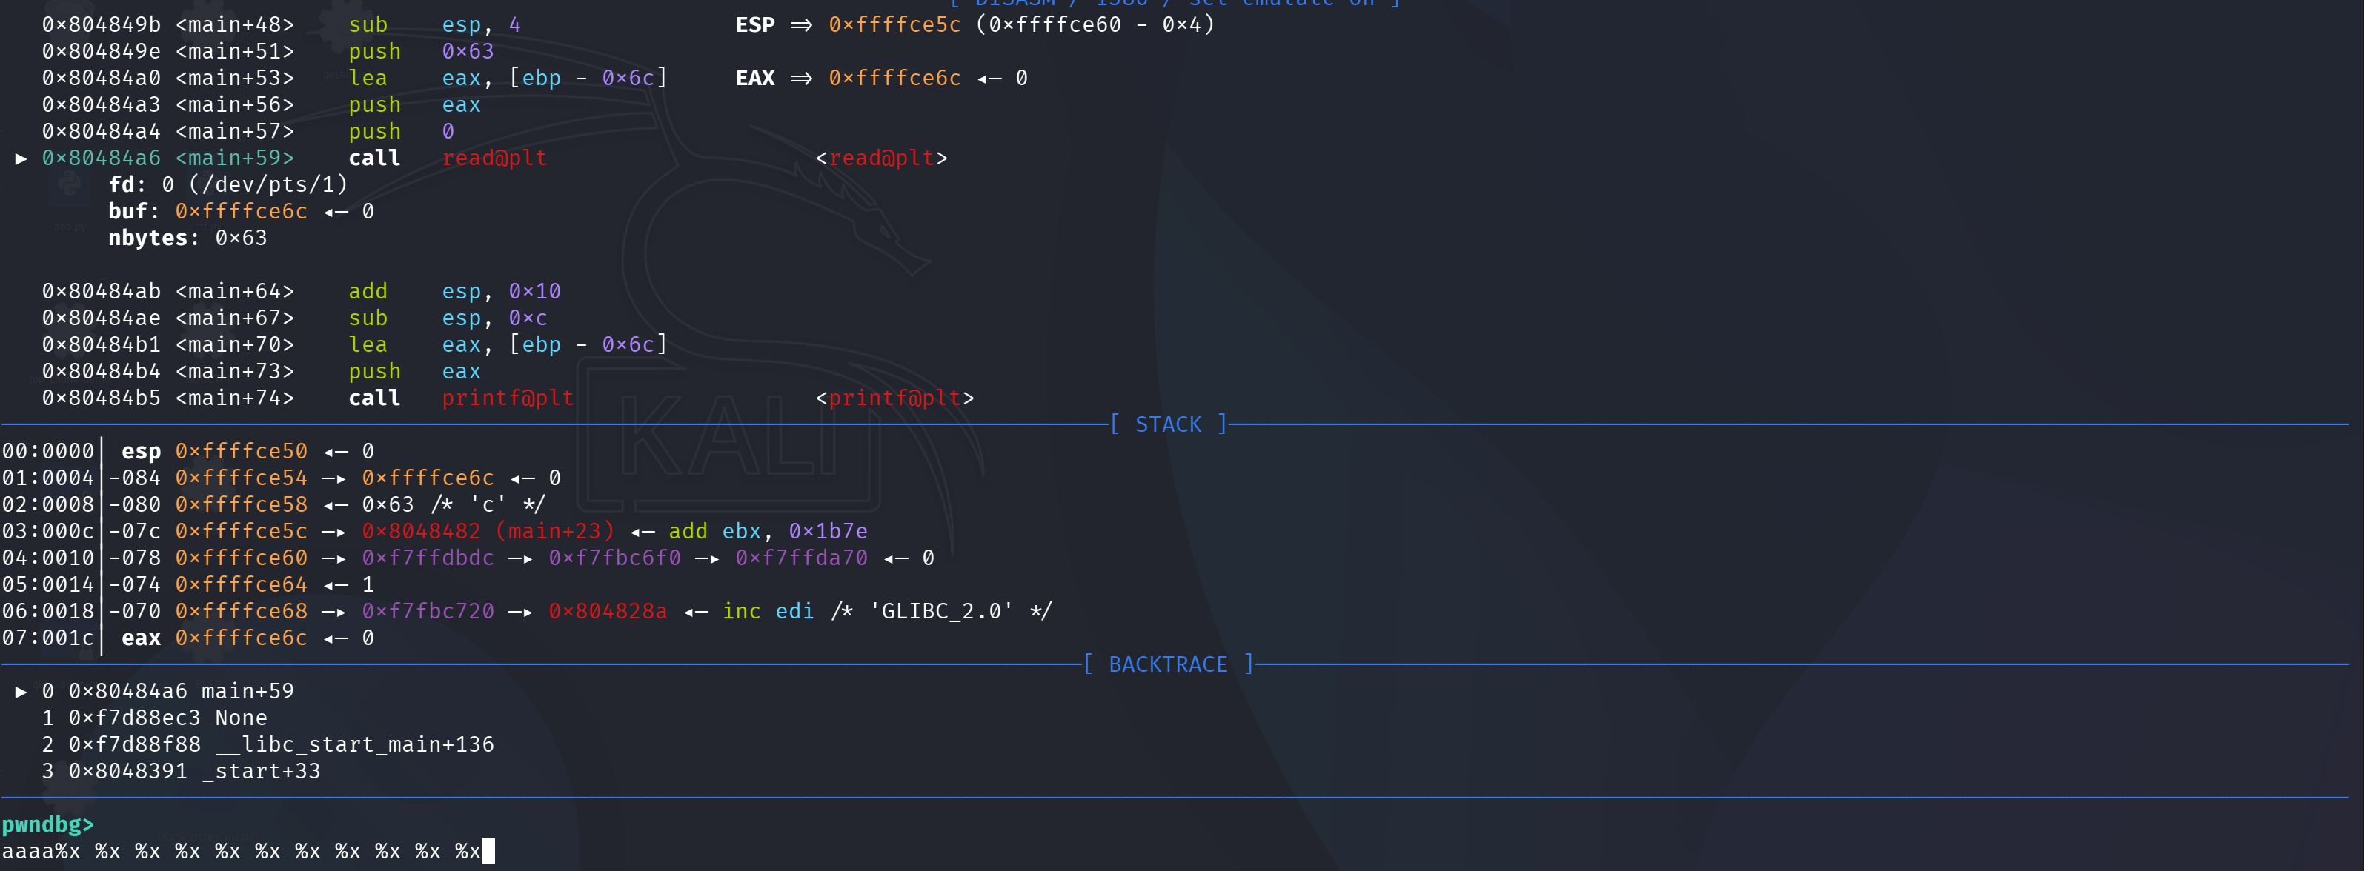This screenshot has height=871, width=2364.
Task: Select the "<main+67>" symbol label
Action: (x=235, y=317)
